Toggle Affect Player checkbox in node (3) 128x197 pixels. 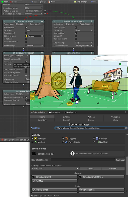pos(26,27)
